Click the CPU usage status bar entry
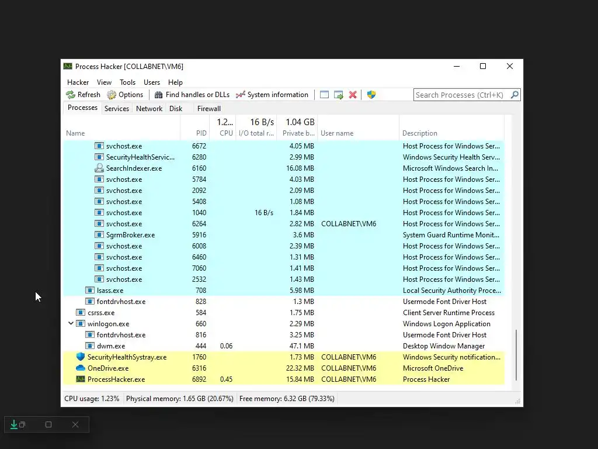 (92, 399)
